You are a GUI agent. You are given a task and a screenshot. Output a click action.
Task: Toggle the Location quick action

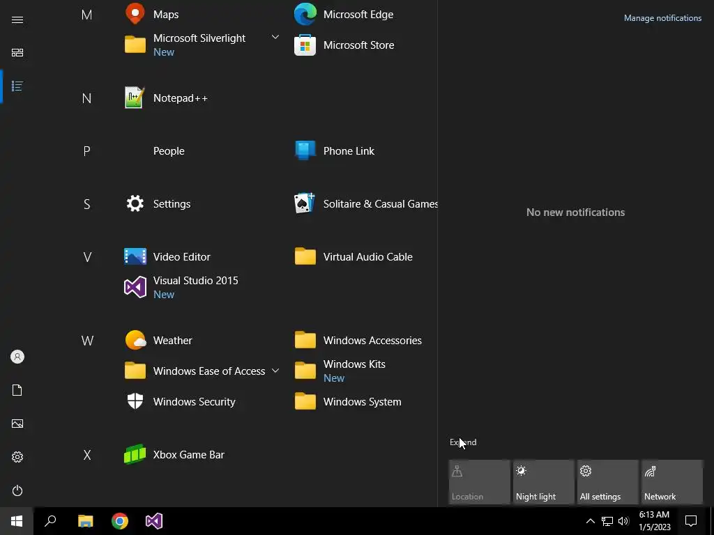pyautogui.click(x=479, y=482)
